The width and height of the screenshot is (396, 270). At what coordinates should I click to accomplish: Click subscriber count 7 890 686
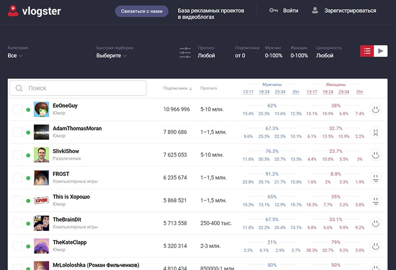click(175, 132)
